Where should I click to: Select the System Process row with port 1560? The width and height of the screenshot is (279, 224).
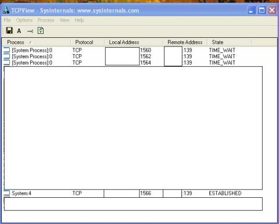tap(119, 50)
